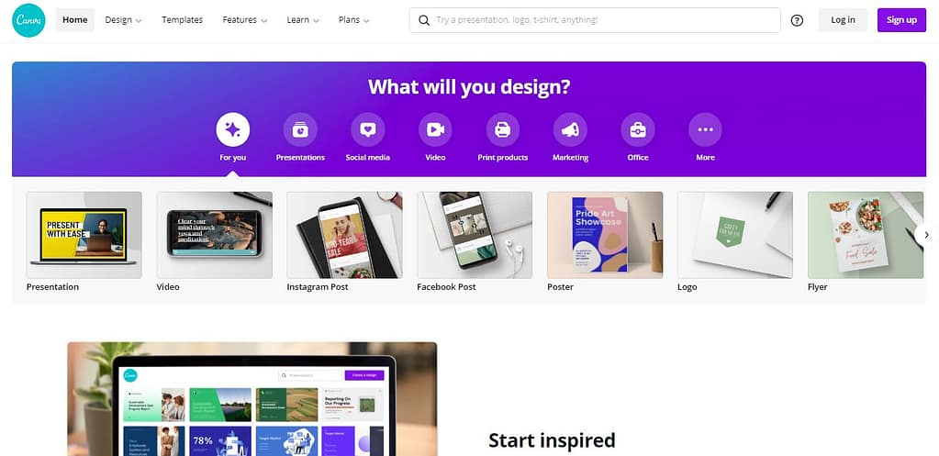This screenshot has height=456, width=939.
Task: Open the Presentations category icon
Action: pos(300,129)
